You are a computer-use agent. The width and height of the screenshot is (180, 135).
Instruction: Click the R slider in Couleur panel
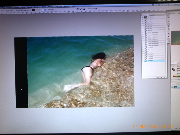[x=178, y=69]
